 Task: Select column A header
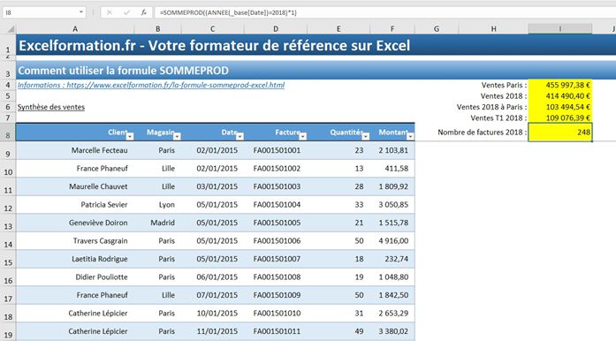tap(75, 28)
